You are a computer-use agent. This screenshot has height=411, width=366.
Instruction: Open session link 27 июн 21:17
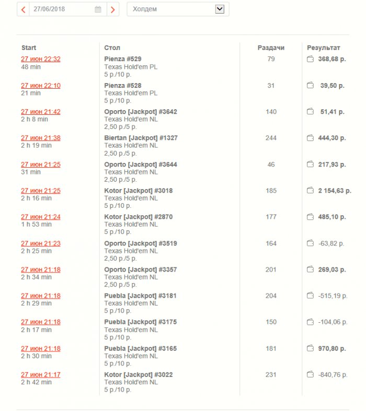pos(41,374)
